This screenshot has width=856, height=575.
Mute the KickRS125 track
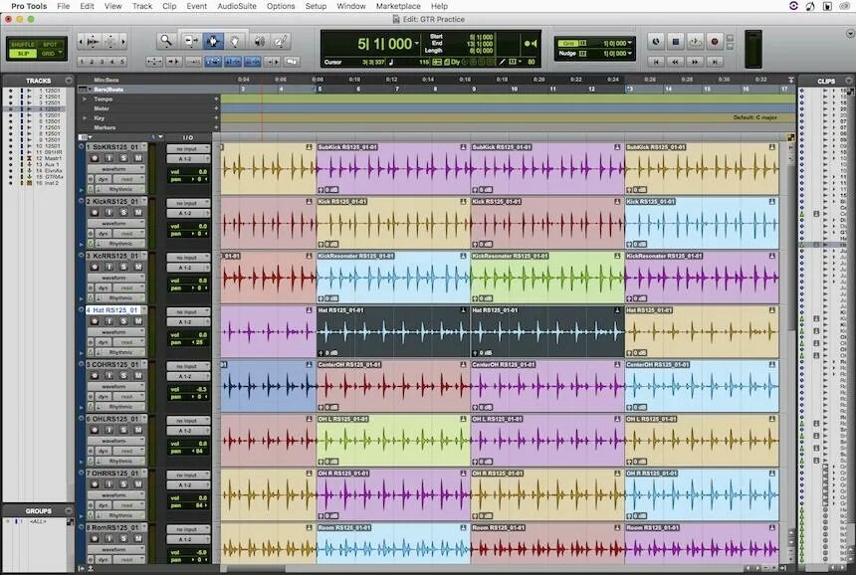pos(139,213)
